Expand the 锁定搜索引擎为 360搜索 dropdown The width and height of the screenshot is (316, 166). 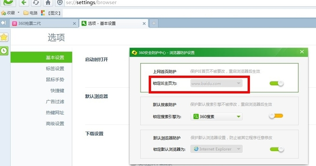coord(216,116)
